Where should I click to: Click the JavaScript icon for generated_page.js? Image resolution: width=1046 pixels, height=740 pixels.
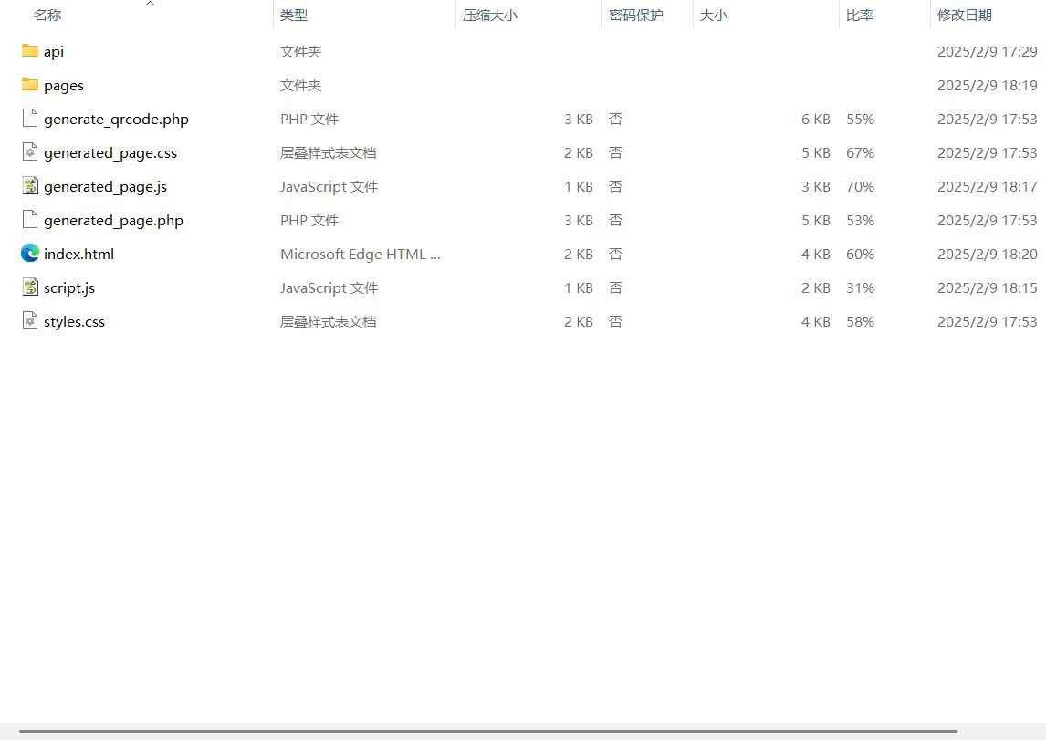pyautogui.click(x=29, y=186)
